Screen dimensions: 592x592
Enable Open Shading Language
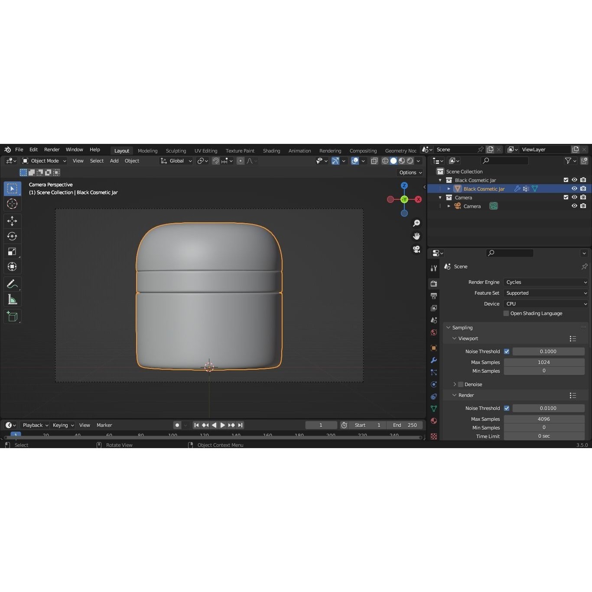506,313
